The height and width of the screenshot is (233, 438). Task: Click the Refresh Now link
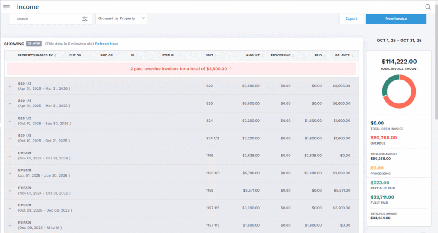click(x=106, y=44)
